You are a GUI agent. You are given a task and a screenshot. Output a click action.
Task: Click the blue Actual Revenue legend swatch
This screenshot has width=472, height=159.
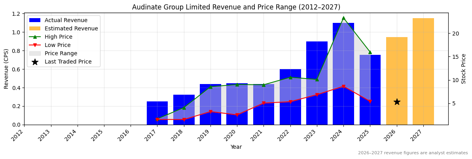click(35, 21)
